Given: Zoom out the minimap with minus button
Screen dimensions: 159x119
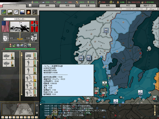Looking at the screenshot, I should coord(37,113).
